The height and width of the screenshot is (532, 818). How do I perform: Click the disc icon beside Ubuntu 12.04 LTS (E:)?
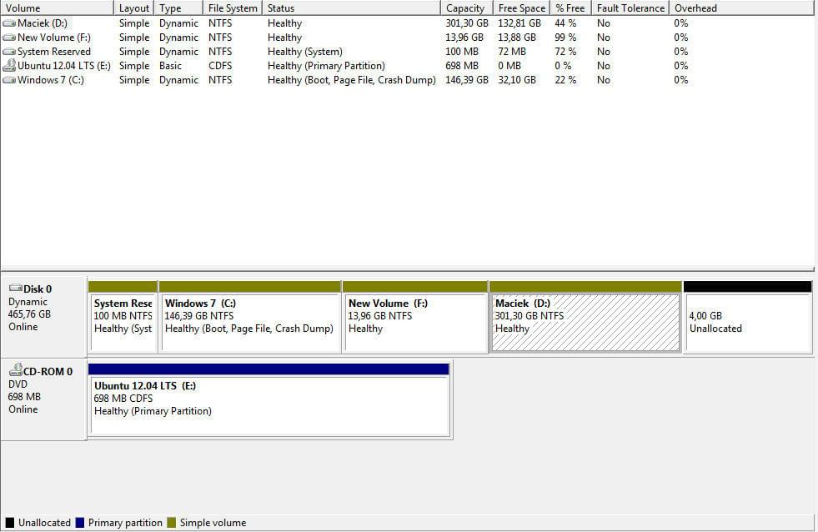(x=9, y=65)
